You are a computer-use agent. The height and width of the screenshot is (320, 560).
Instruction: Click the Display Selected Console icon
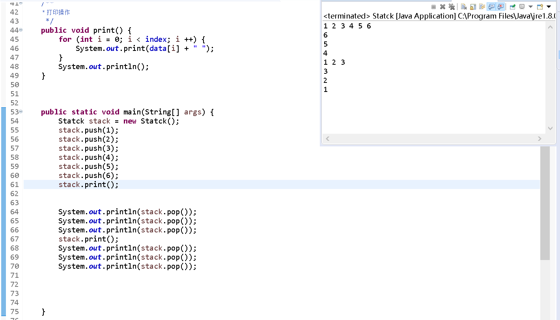point(522,7)
